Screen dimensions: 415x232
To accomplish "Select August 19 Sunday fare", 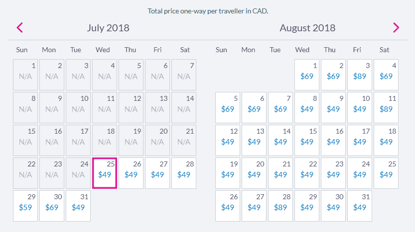I will coord(228,173).
